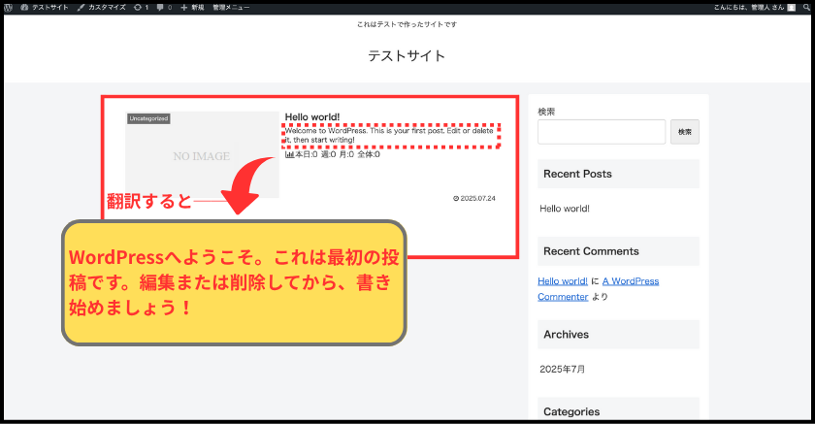Click the tagline これはテストで作ったサイトです
Viewport: 815px width, 424px height.
click(x=407, y=24)
